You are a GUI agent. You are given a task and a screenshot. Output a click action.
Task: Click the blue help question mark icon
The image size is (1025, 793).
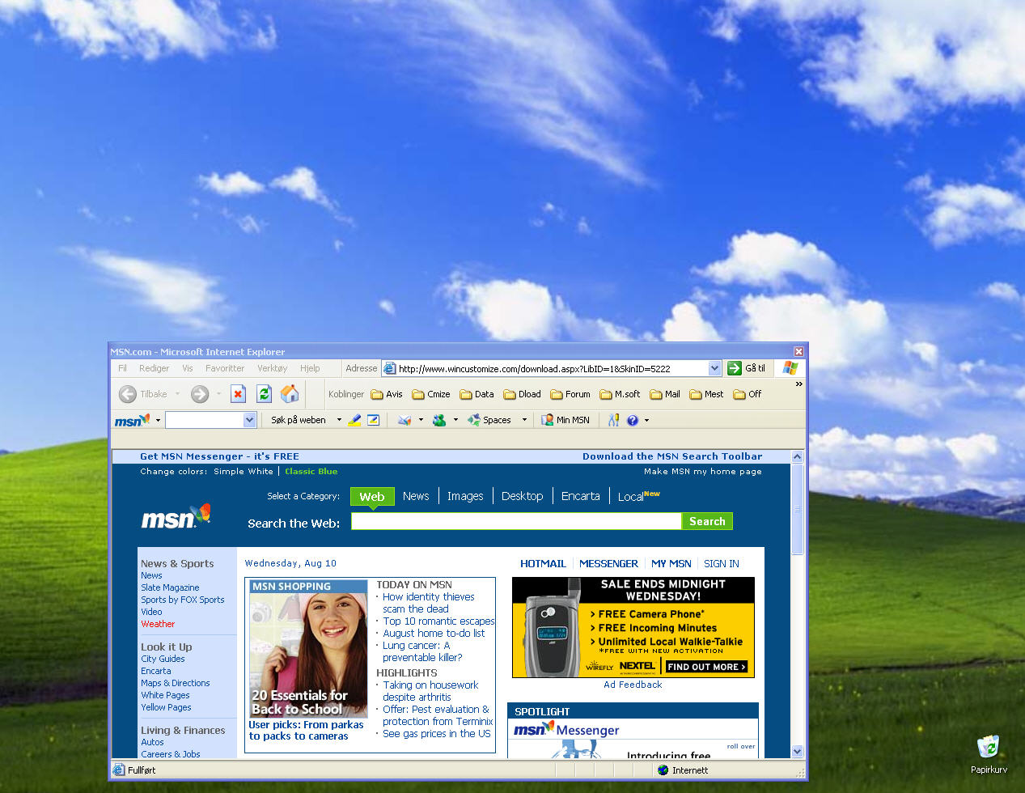point(633,420)
